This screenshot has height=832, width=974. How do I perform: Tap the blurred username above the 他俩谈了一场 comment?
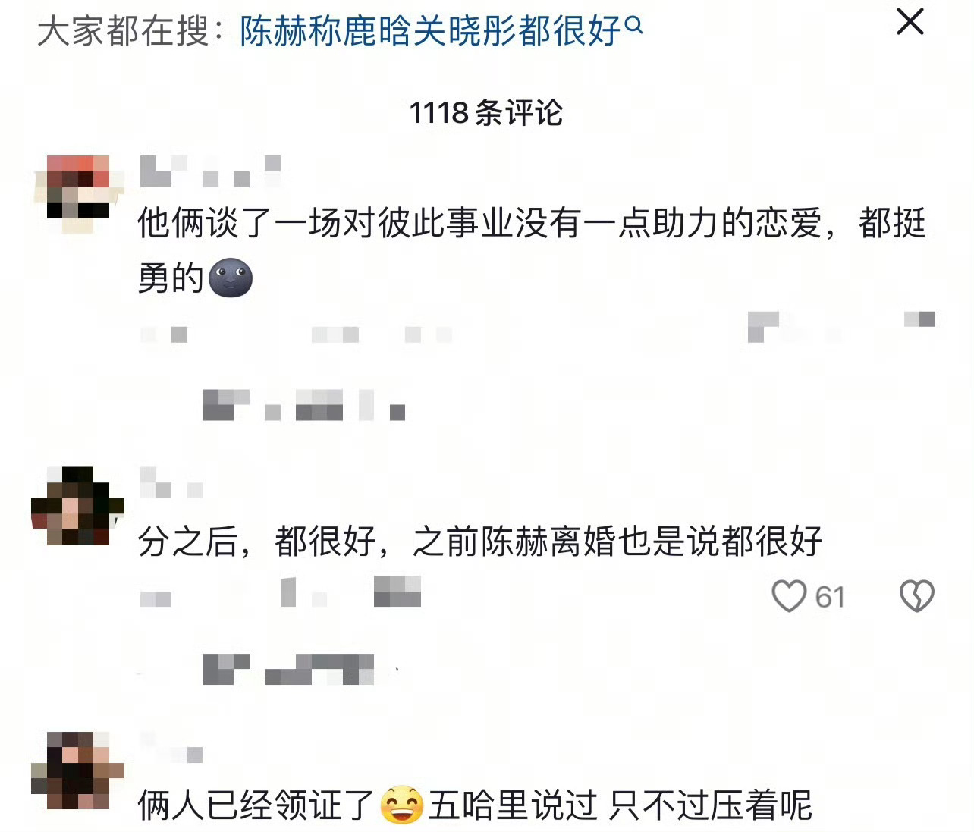(210, 171)
